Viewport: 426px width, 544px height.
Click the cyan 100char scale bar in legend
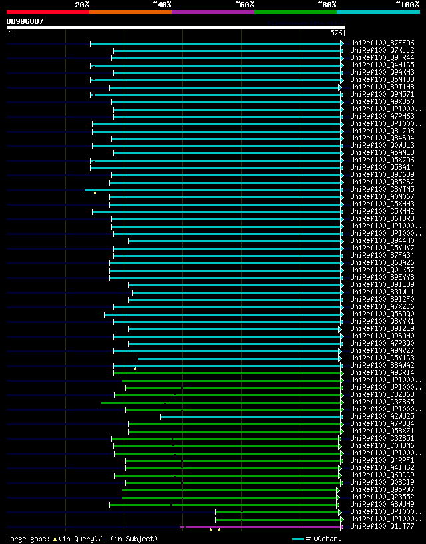click(x=298, y=539)
